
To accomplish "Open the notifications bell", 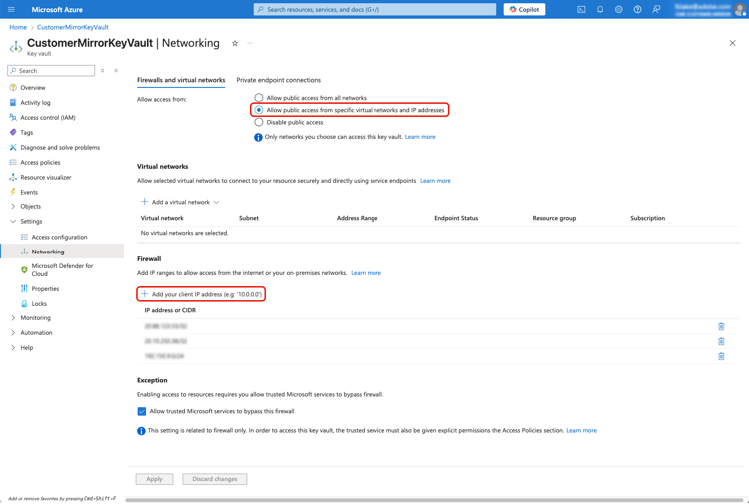I will (x=600, y=10).
